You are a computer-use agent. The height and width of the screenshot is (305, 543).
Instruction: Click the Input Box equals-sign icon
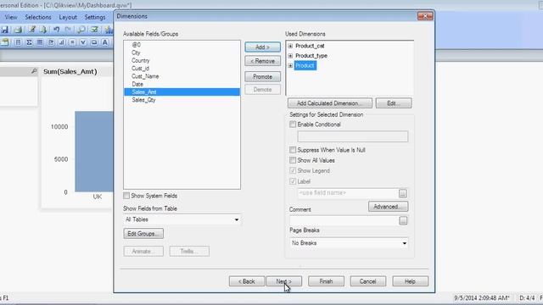pos(72,42)
